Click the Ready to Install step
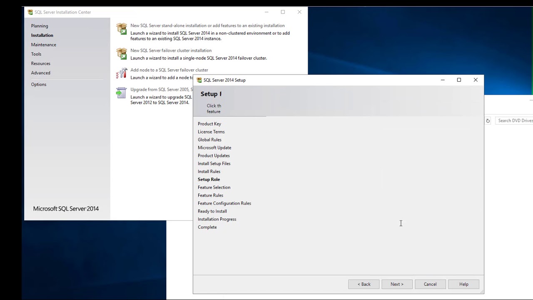This screenshot has width=533, height=300. pyautogui.click(x=212, y=211)
